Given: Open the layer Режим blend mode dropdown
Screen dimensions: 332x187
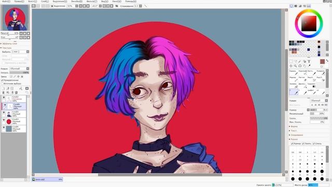Looking at the screenshot, I should click(20, 69).
